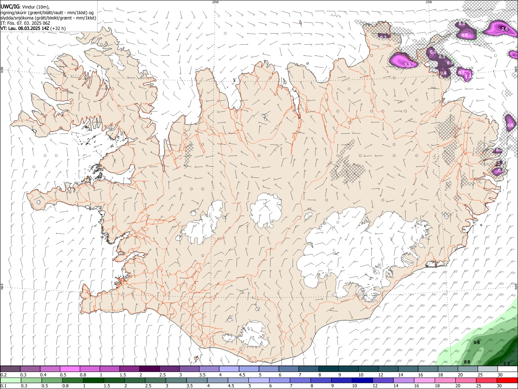This screenshot has height=389, width=518.
Task: Click the 2.6 snowfall value in pink cell
Action: click(504, 29)
